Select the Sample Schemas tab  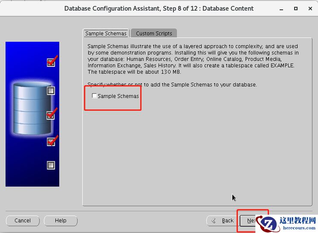click(x=106, y=33)
